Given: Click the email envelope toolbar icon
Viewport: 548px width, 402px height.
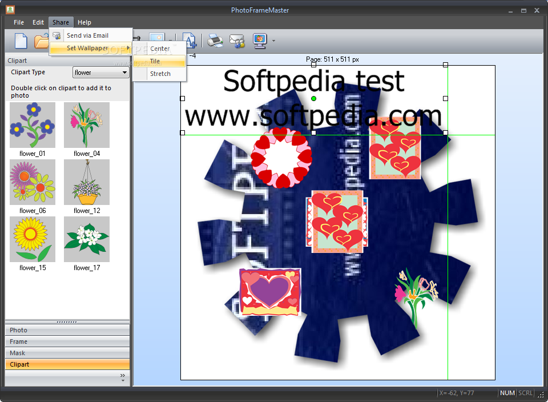Looking at the screenshot, I should [x=237, y=41].
